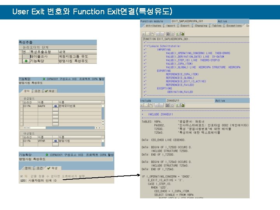Click the green status icon in the 기능확장 row
This screenshot has height=210, width=280.
[26, 61]
